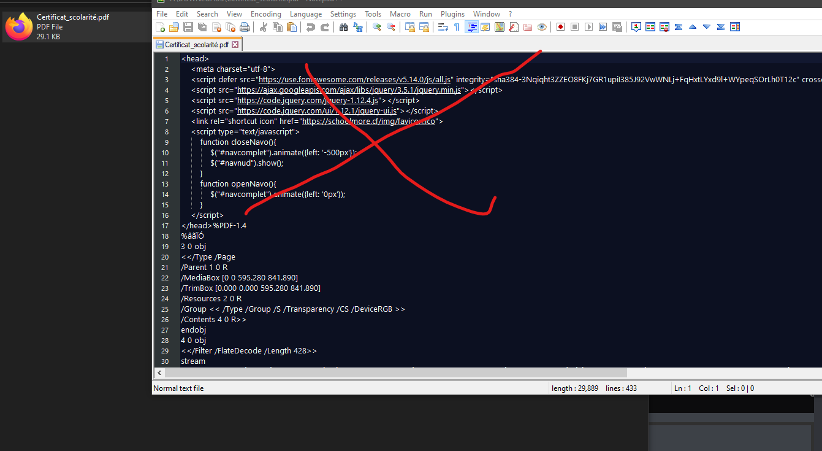This screenshot has width=822, height=451.
Task: Open the Replace dialog
Action: [x=357, y=26]
